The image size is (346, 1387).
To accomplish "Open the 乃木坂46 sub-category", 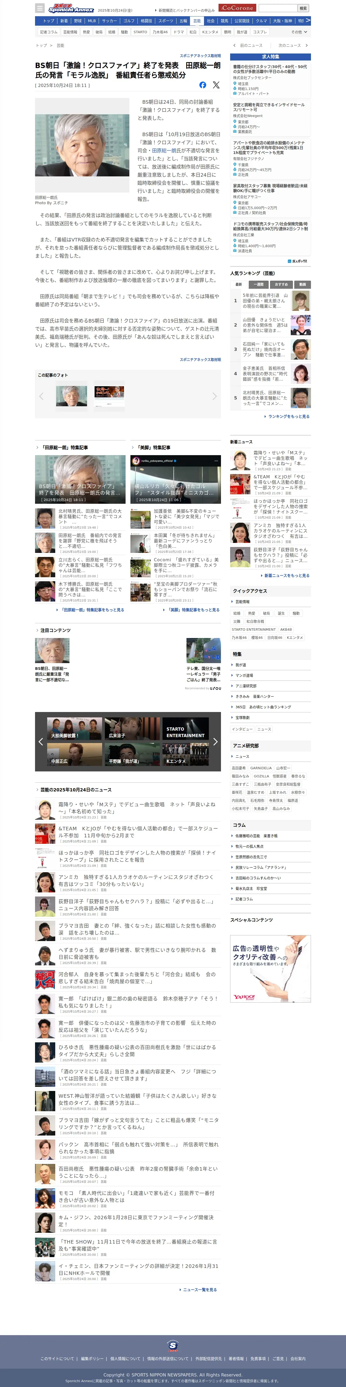I will [160, 32].
